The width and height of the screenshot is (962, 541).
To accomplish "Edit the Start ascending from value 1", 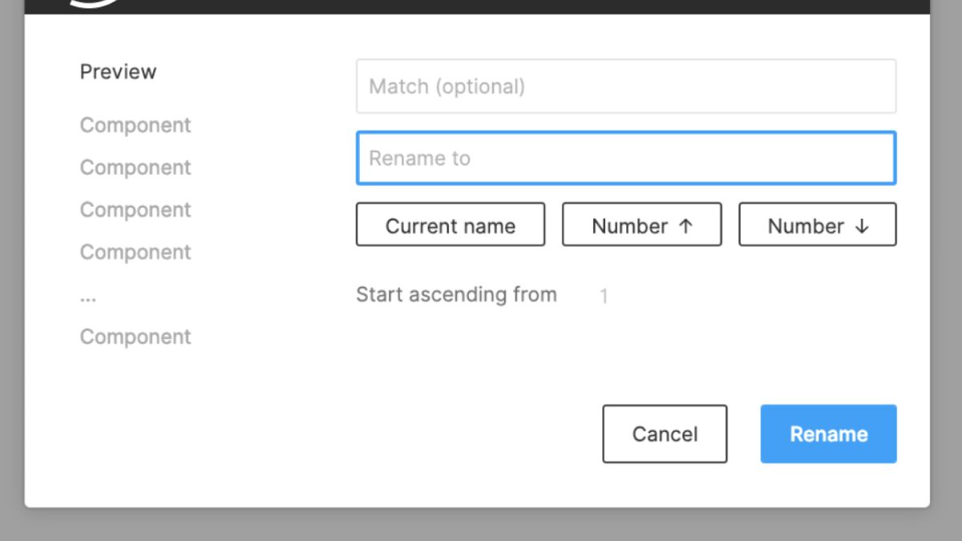I will click(x=604, y=297).
